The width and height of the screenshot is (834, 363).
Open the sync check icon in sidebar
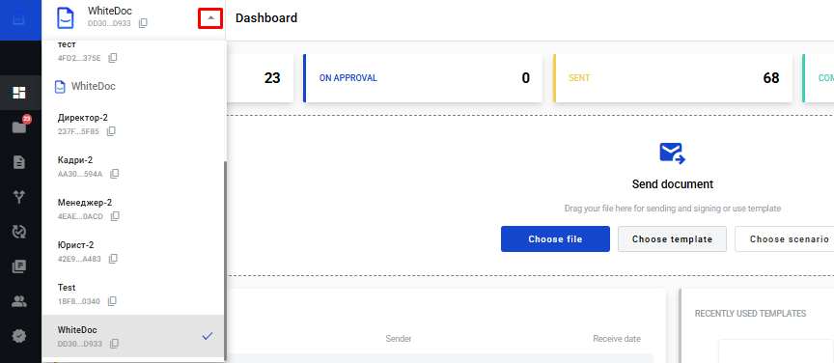point(19,232)
